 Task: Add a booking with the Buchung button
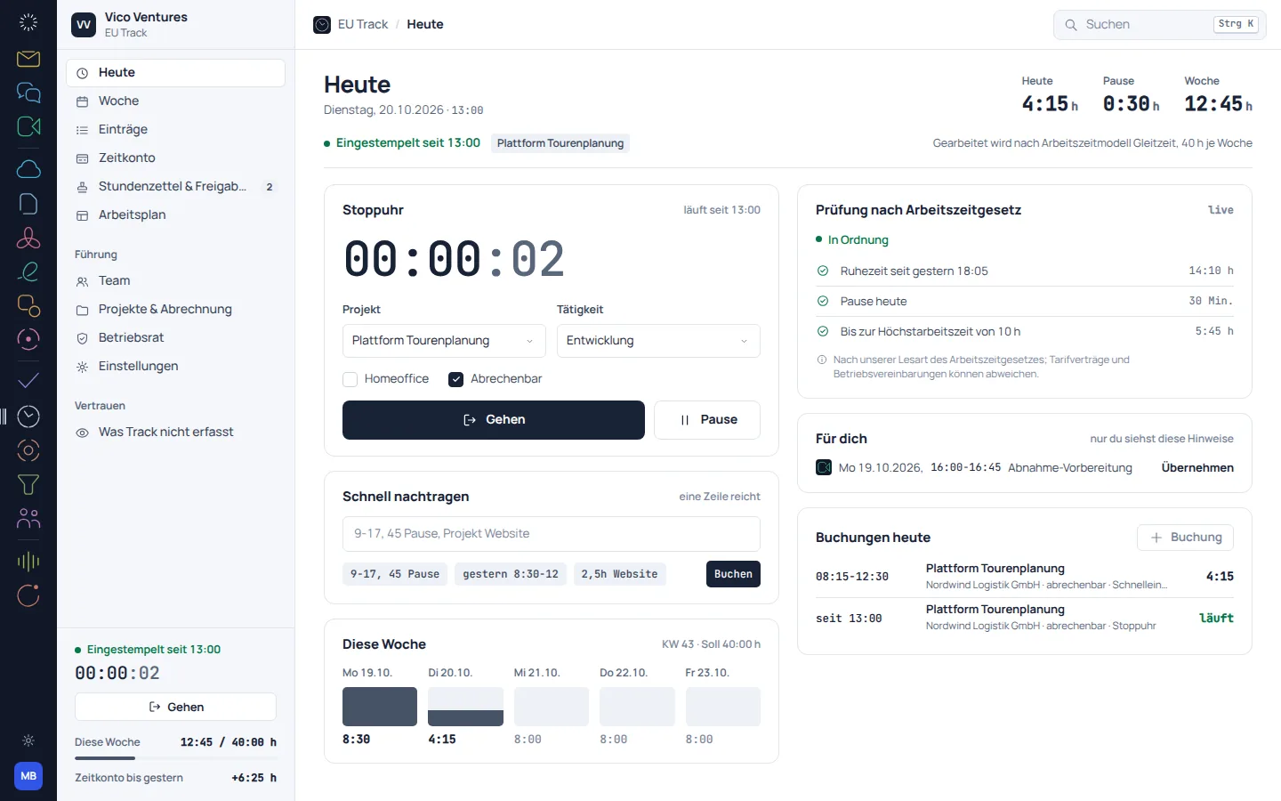tap(1185, 538)
